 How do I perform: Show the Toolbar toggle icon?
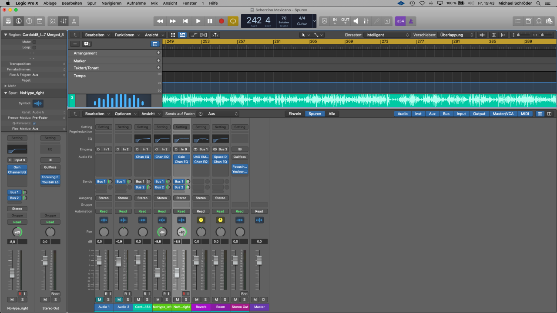click(x=40, y=21)
